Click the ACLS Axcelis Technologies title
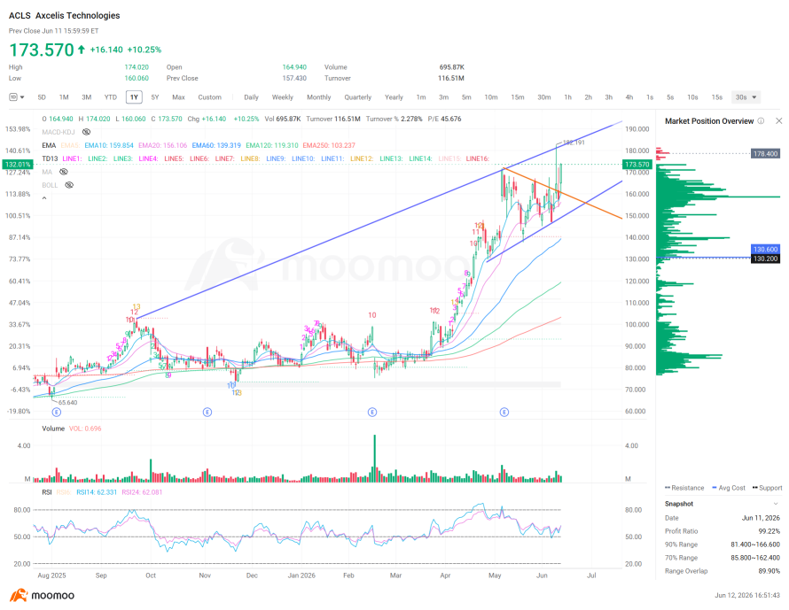This screenshot has width=789, height=610. pyautogui.click(x=65, y=16)
